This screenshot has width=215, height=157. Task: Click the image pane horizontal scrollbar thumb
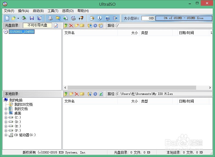tap(132, 87)
